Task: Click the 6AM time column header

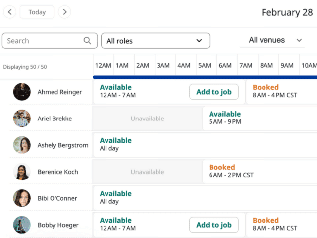Action: coord(225,66)
